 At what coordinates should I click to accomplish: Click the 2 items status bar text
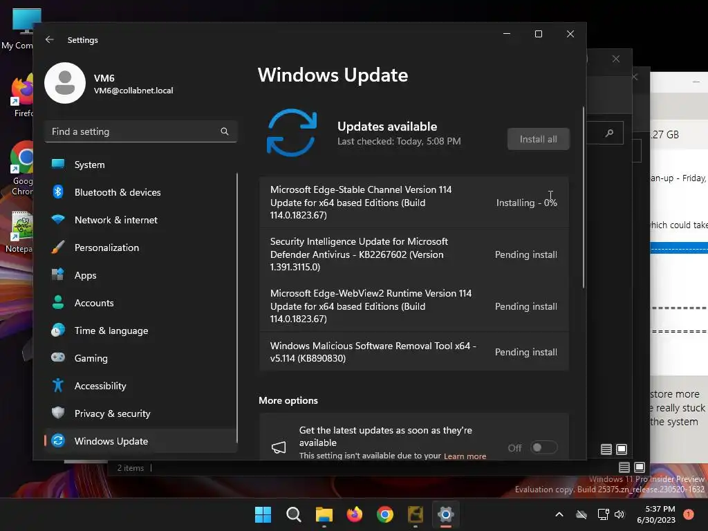click(131, 468)
